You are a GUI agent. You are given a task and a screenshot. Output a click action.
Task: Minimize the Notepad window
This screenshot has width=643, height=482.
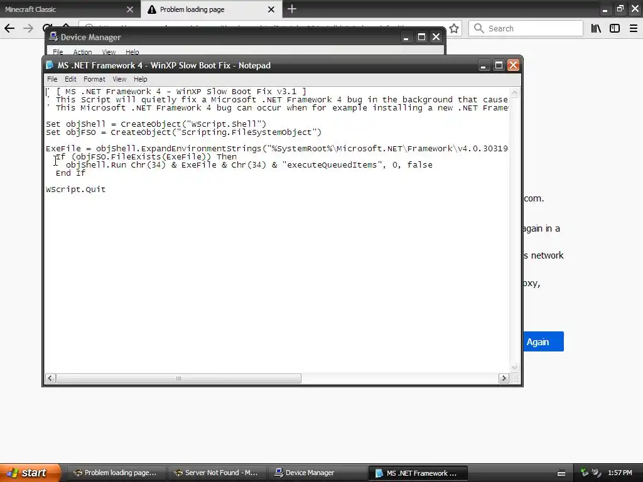pos(484,65)
